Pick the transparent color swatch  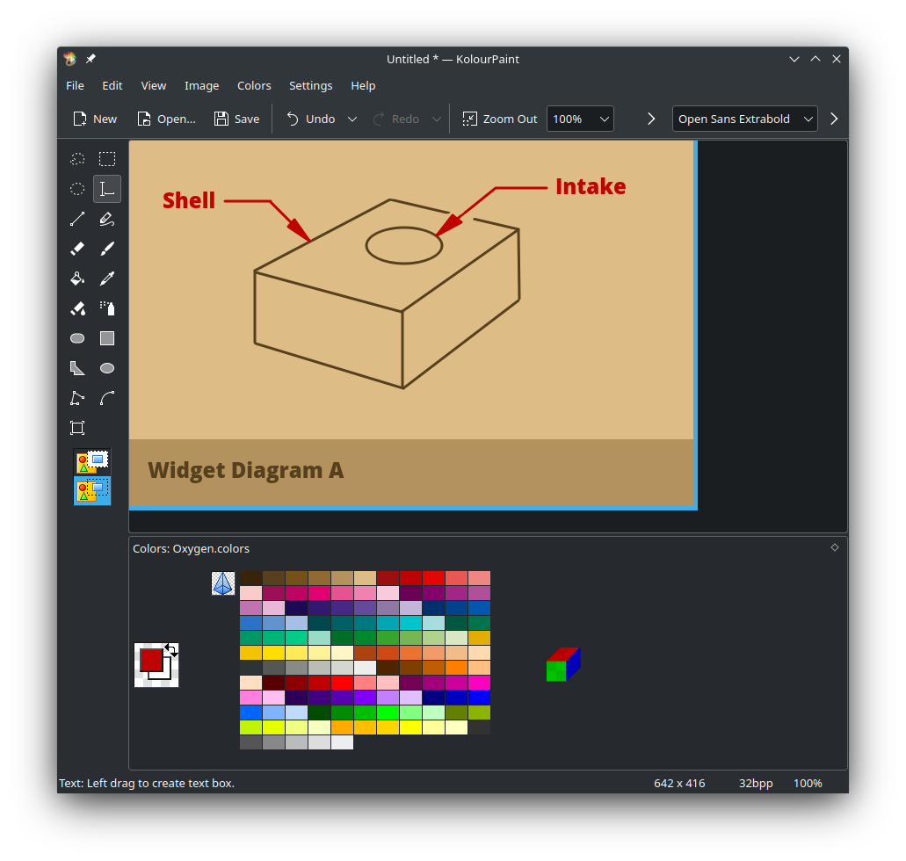[223, 583]
